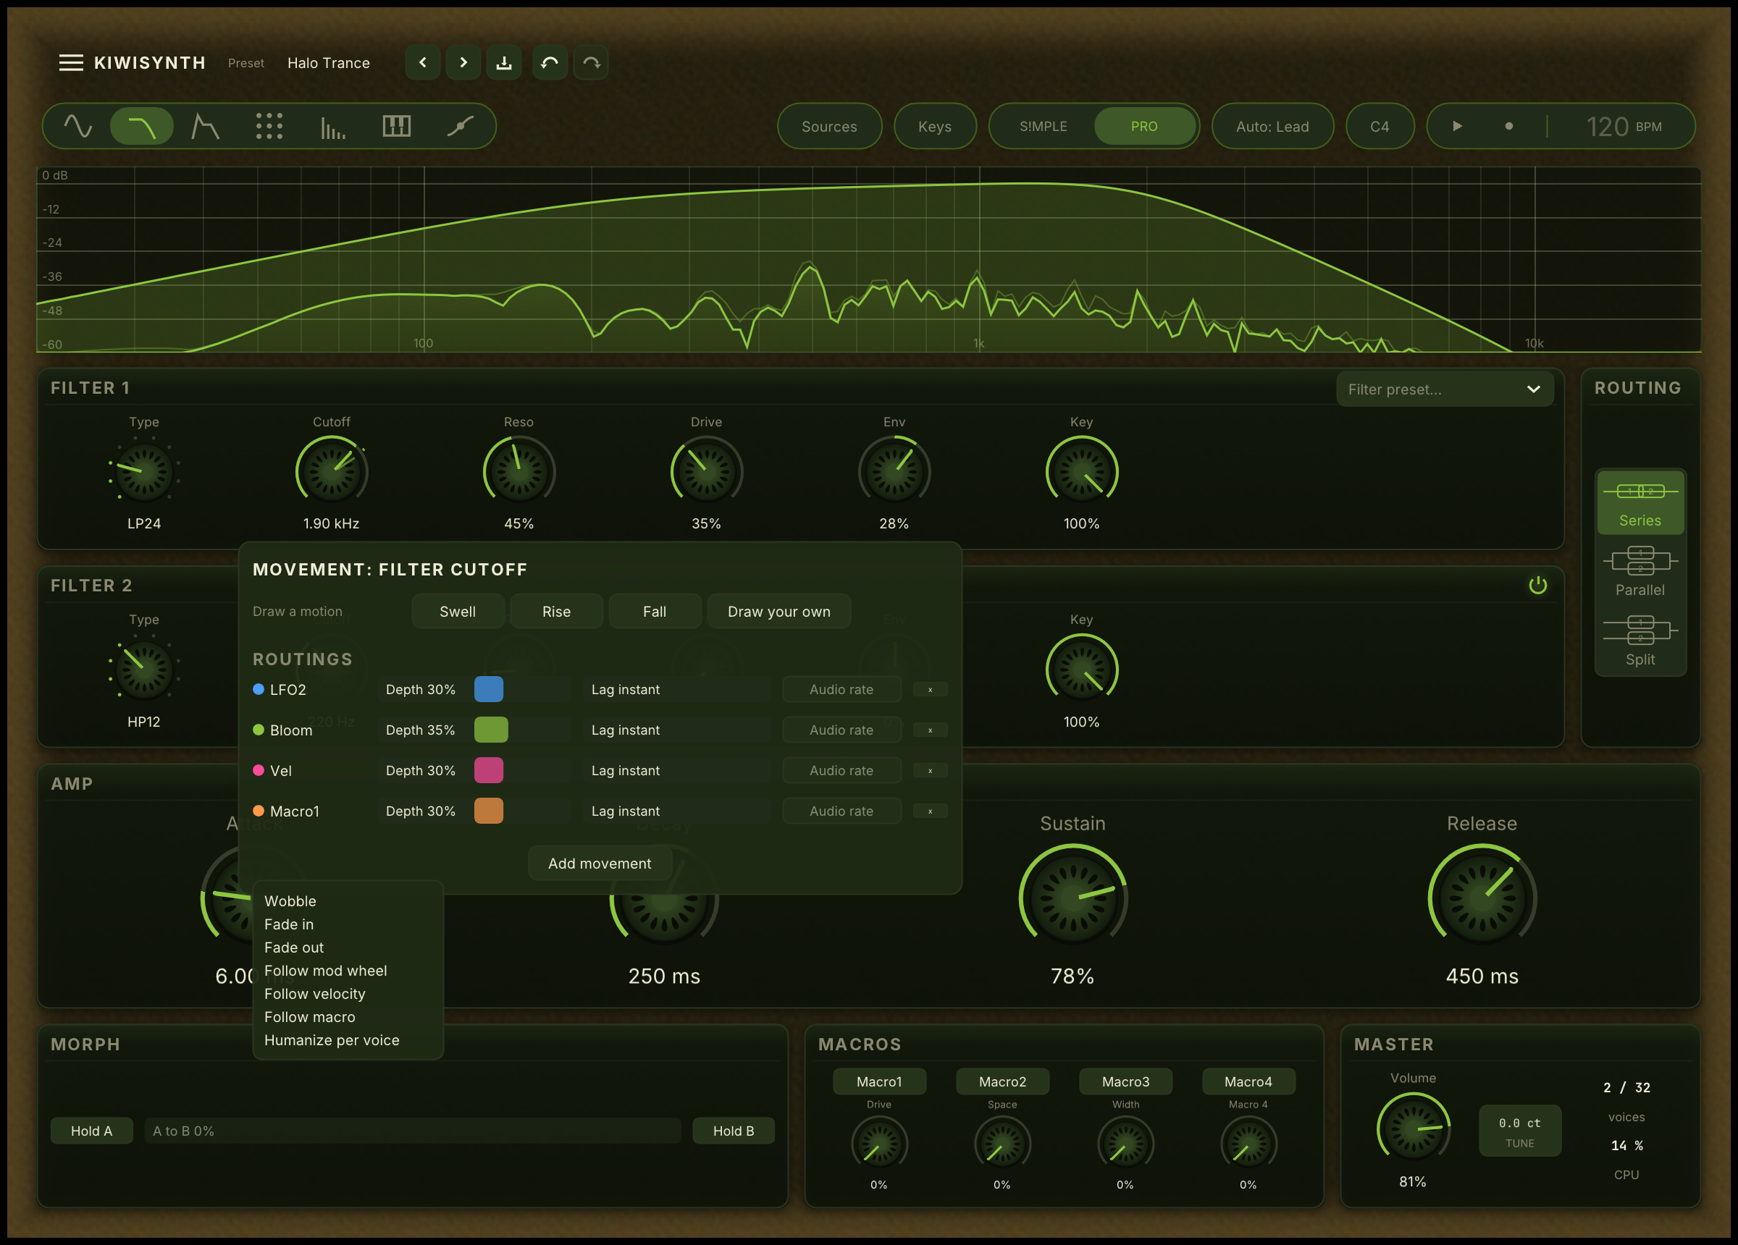This screenshot has height=1245, width=1738.
Task: Switch to PRO mode
Action: click(1144, 127)
